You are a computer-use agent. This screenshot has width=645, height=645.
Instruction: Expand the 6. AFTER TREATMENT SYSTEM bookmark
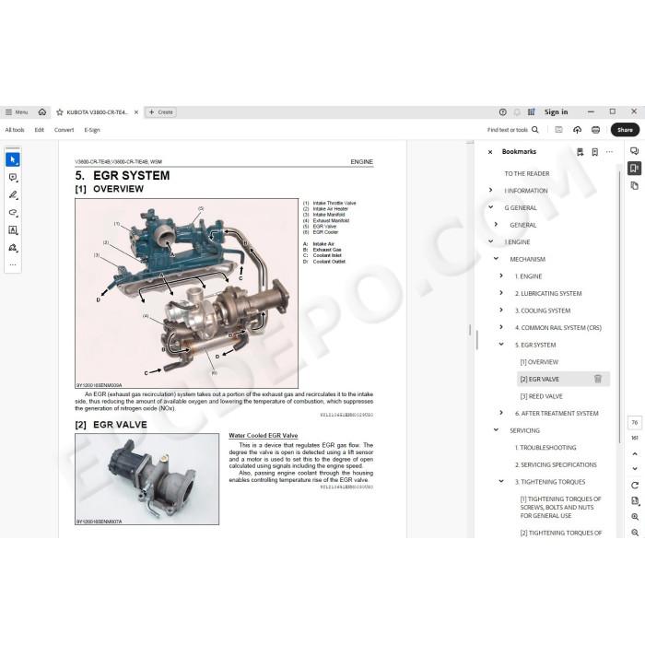click(x=501, y=413)
